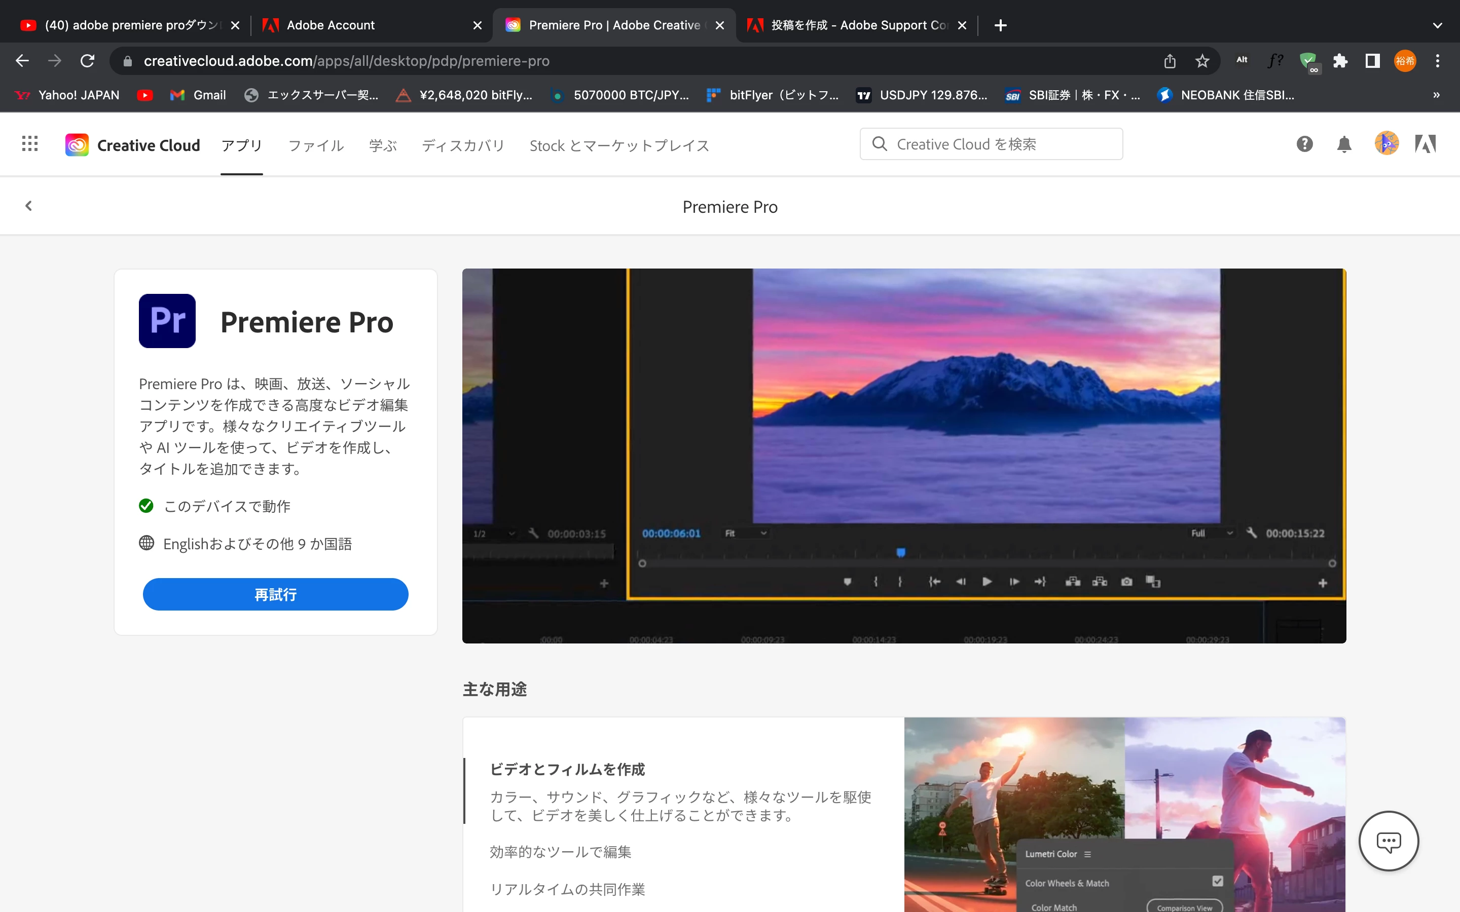1460x912 pixels.
Task: Expand the tab search dropdown arrow
Action: (x=1438, y=25)
